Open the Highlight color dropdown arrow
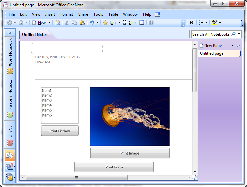 click(x=220, y=23)
